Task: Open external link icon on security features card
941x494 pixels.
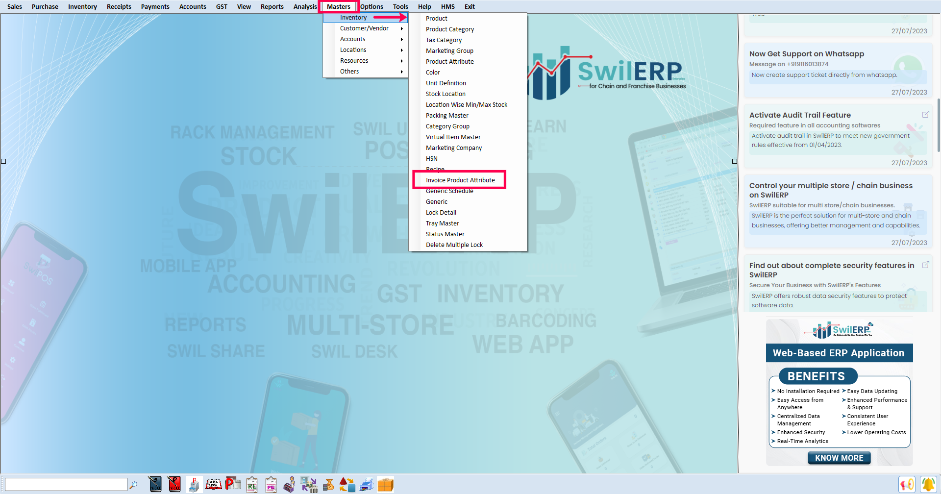Action: tap(925, 265)
